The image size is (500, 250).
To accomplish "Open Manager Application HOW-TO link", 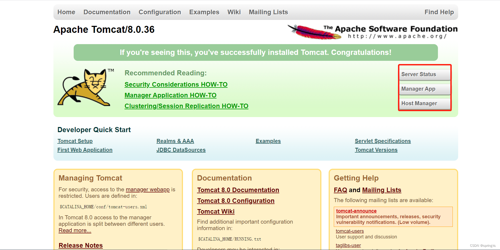I will (171, 95).
